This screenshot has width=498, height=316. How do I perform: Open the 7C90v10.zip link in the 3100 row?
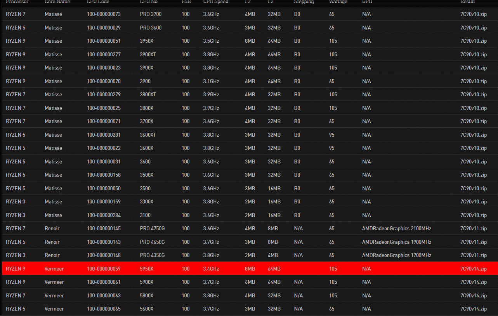[x=473, y=215]
